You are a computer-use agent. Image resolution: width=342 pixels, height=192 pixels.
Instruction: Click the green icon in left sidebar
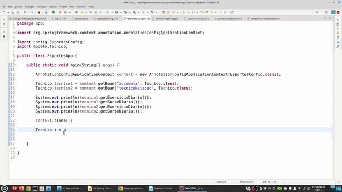[x=4, y=37]
